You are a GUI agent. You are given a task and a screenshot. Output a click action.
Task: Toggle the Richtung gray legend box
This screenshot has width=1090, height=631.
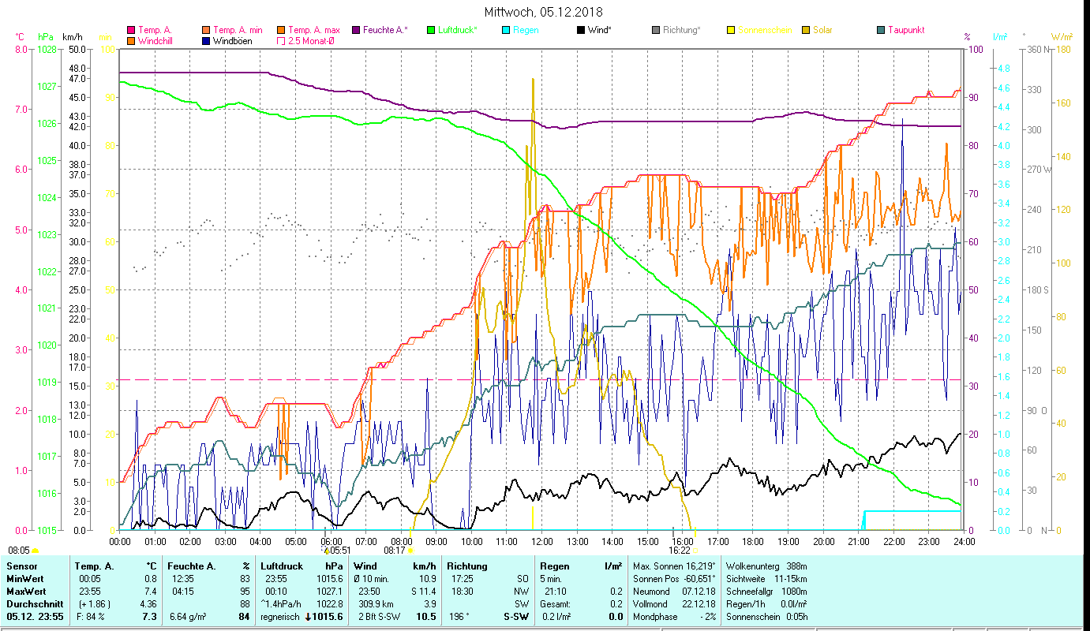(656, 30)
